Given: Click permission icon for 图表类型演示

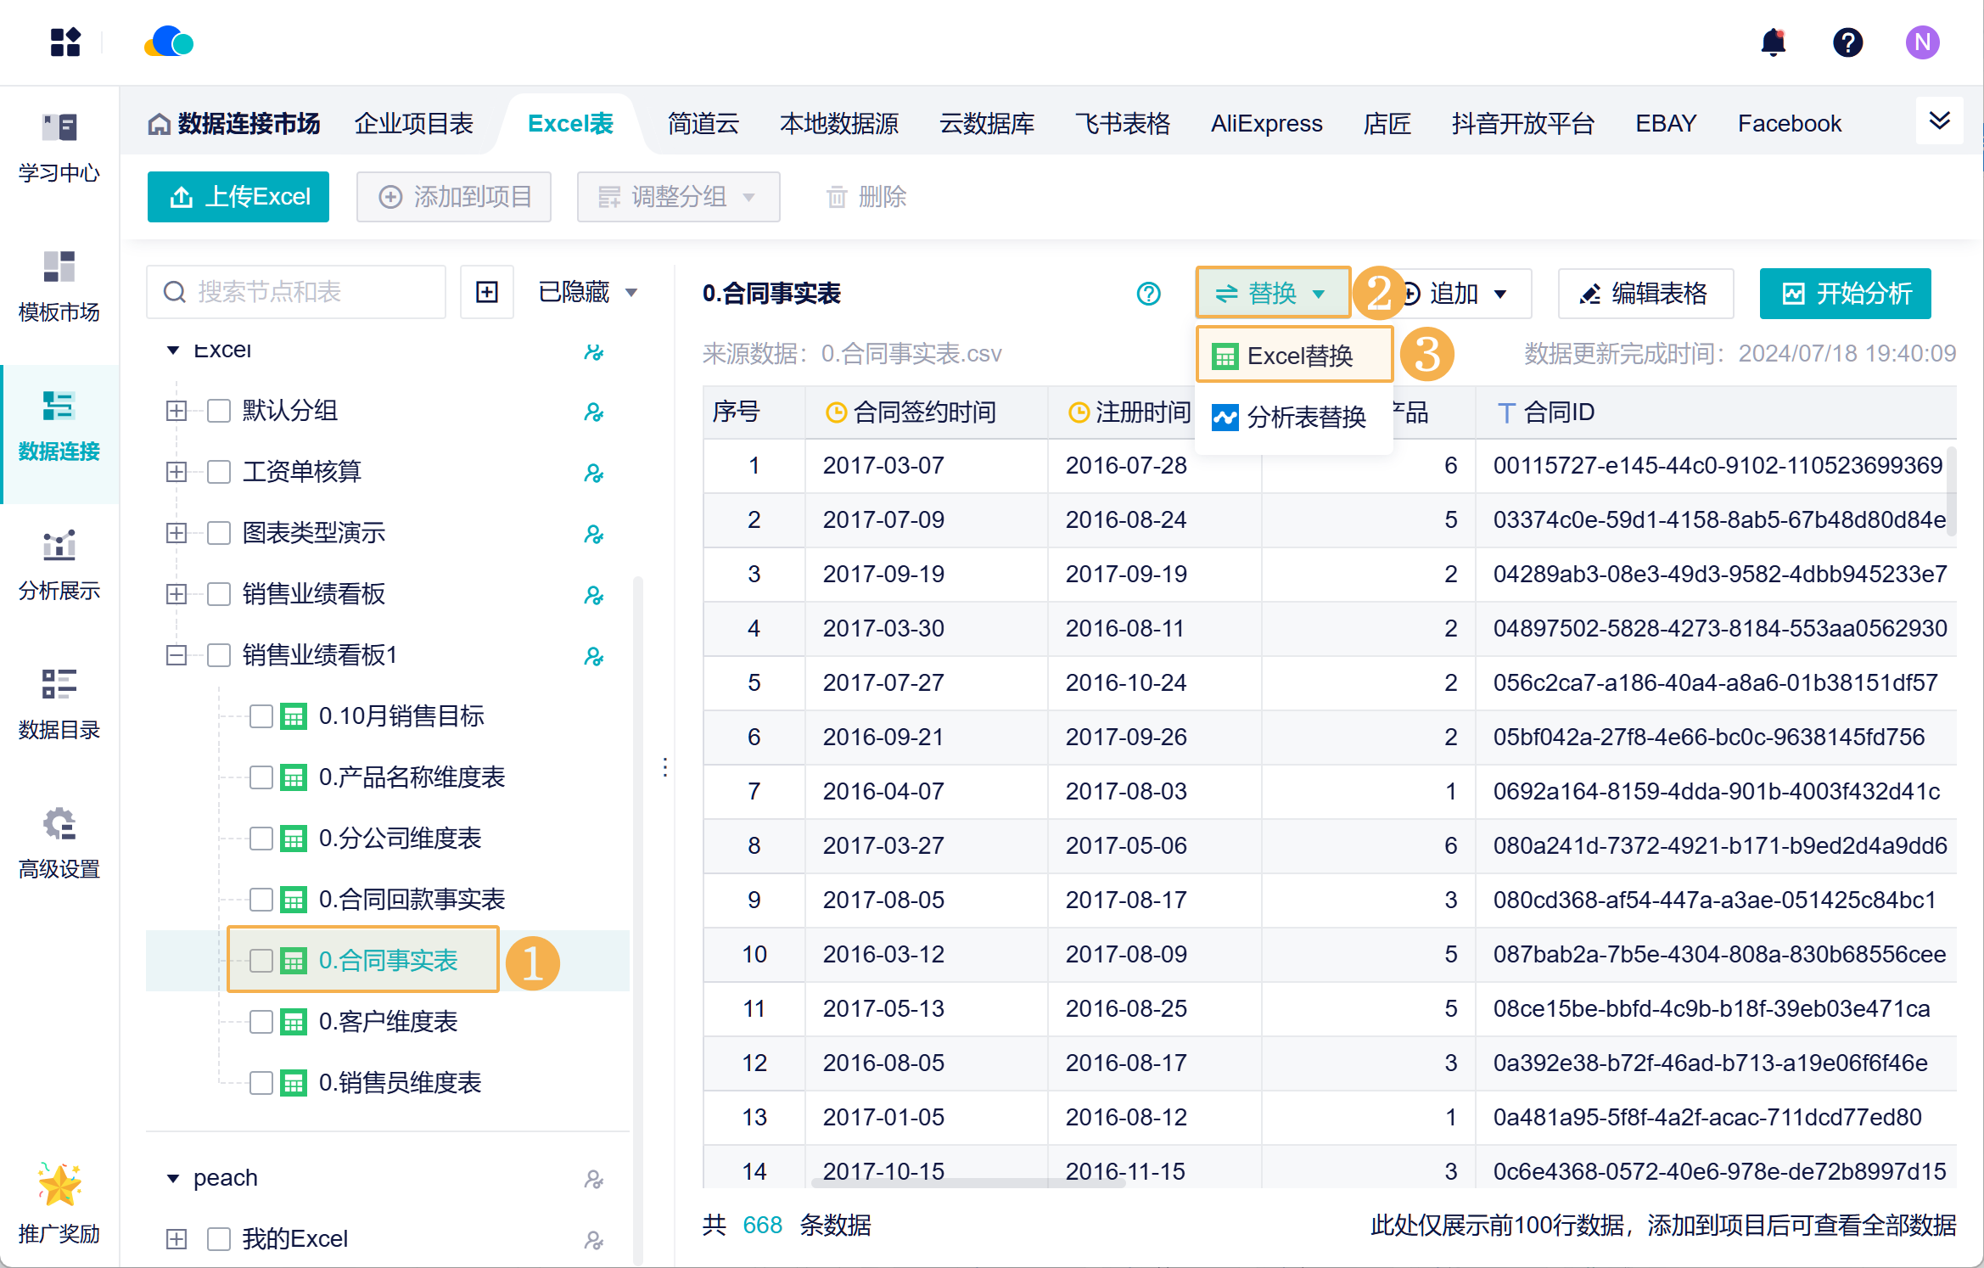Looking at the screenshot, I should click(x=593, y=534).
